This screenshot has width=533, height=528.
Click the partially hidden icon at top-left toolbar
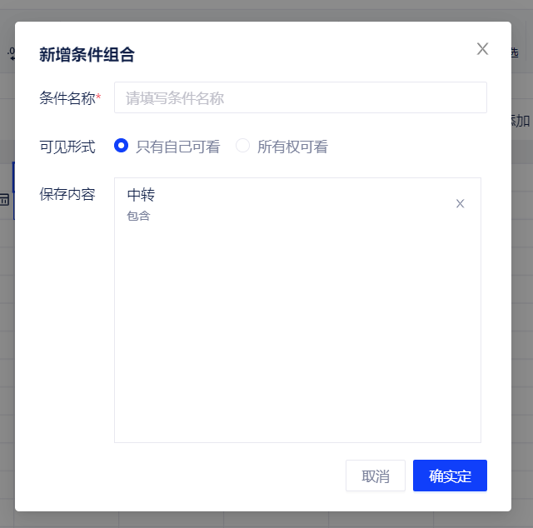pyautogui.click(x=11, y=54)
